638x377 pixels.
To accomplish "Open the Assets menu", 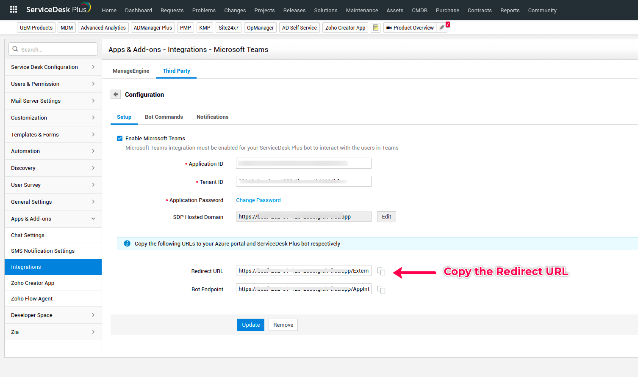I will click(395, 10).
